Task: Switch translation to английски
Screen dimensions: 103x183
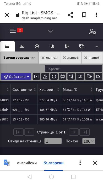Action: [x=27, y=163]
